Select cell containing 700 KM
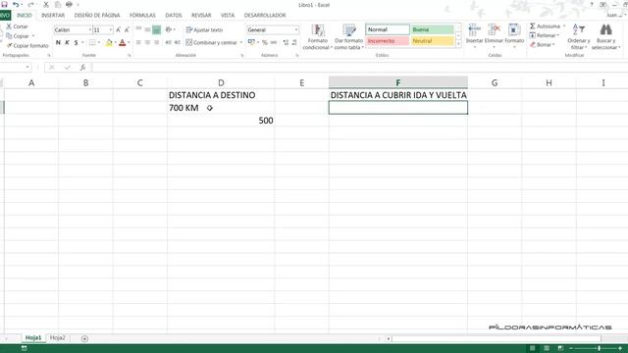Viewport: 628px width, 353px height. [221, 108]
